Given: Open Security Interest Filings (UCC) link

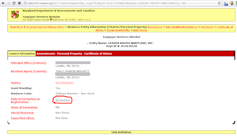Looking at the screenshot, I should click(x=45, y=27).
